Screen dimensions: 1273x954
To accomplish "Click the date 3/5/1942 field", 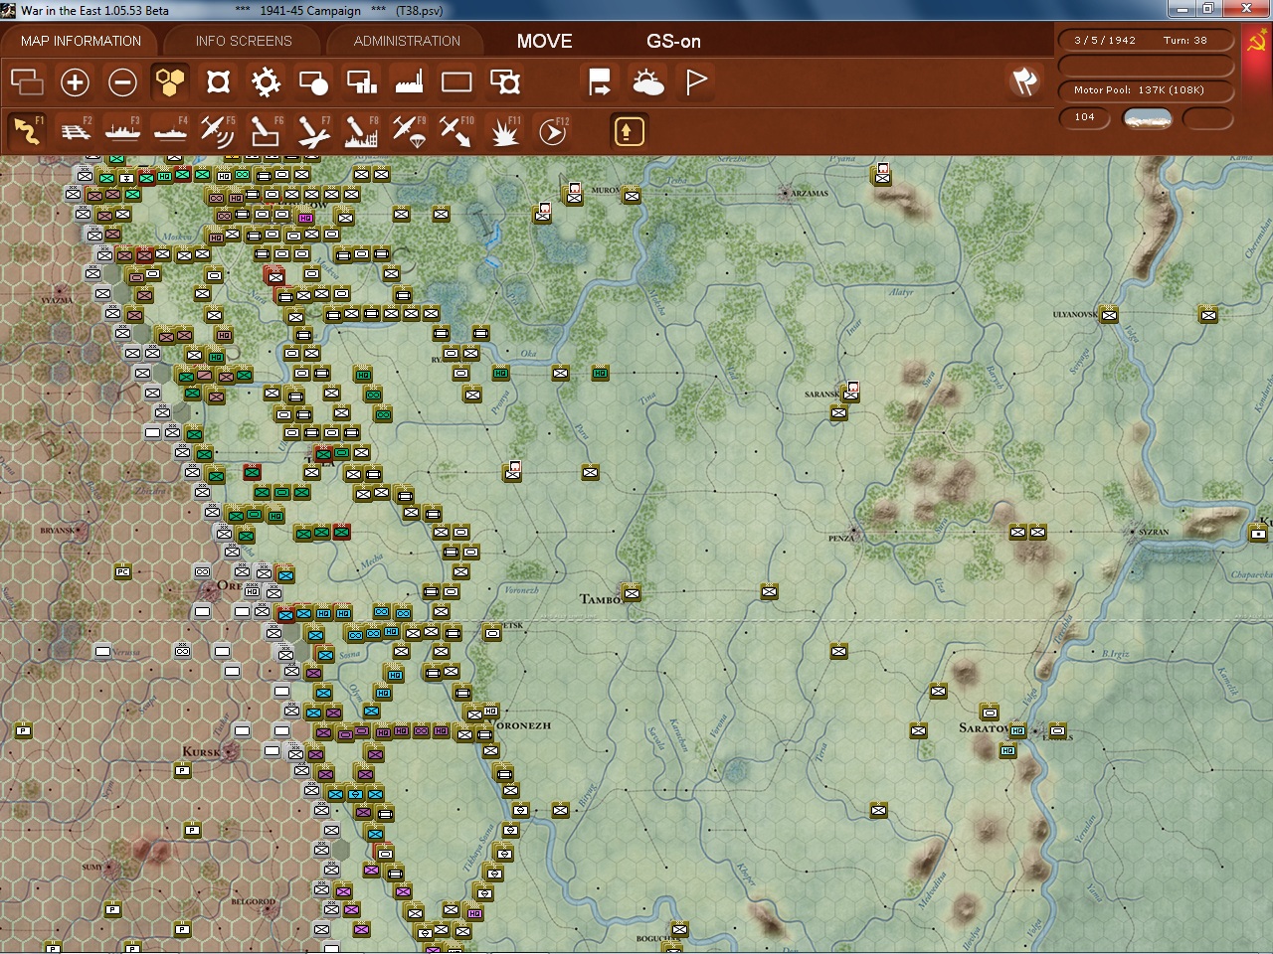I will point(1105,40).
